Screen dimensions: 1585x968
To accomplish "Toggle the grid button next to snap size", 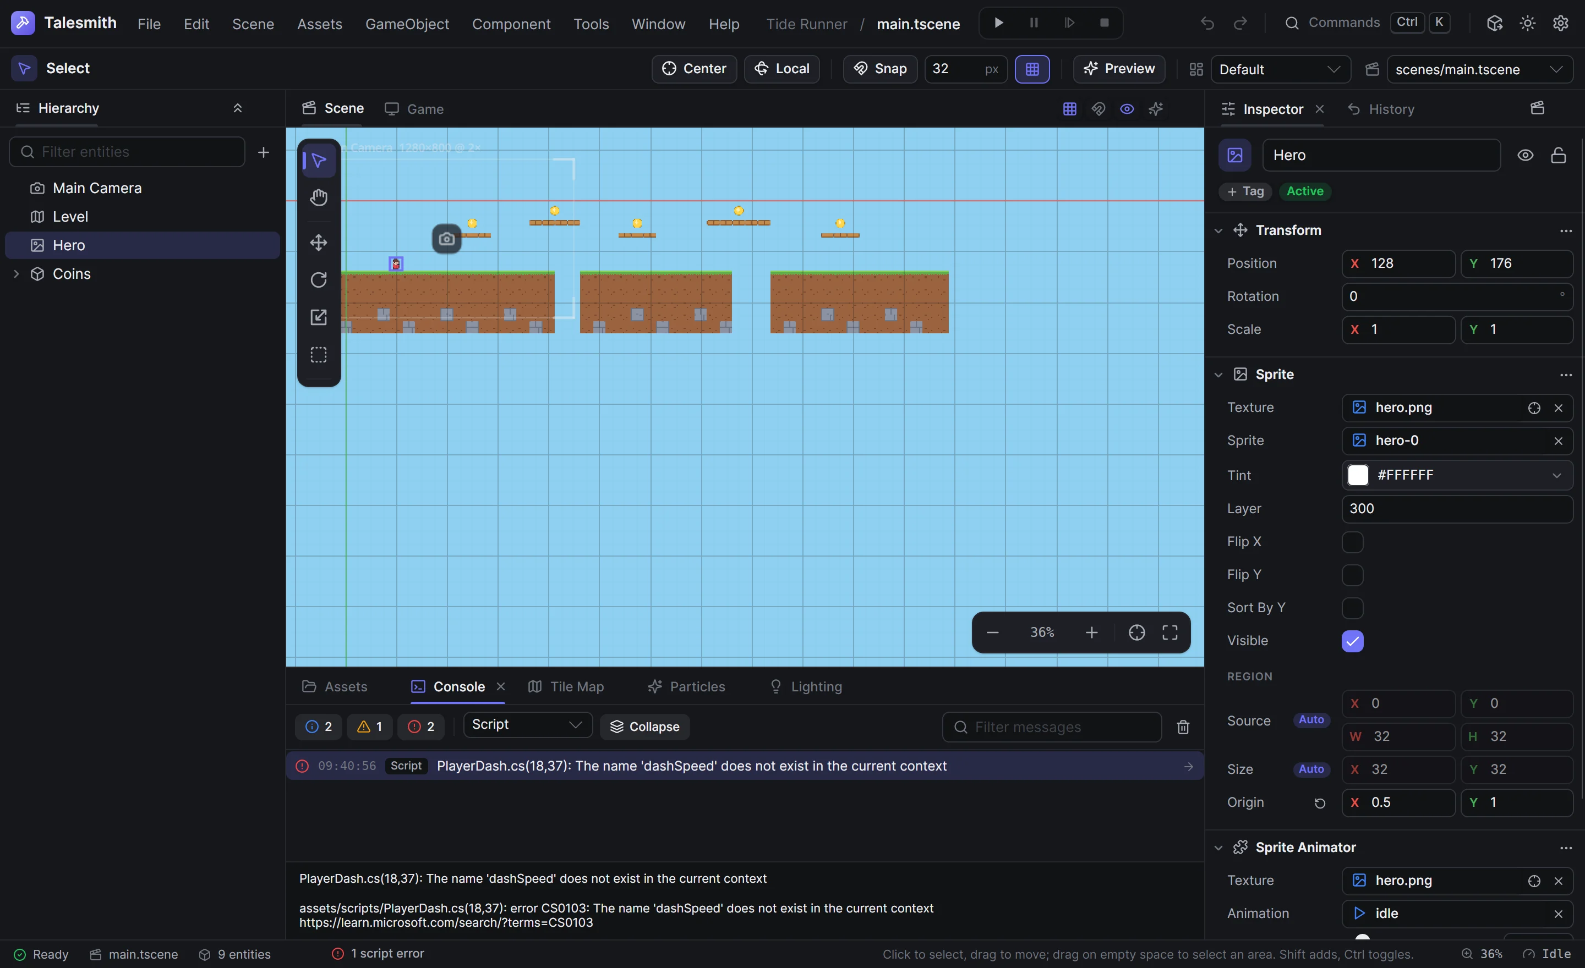I will 1032,69.
